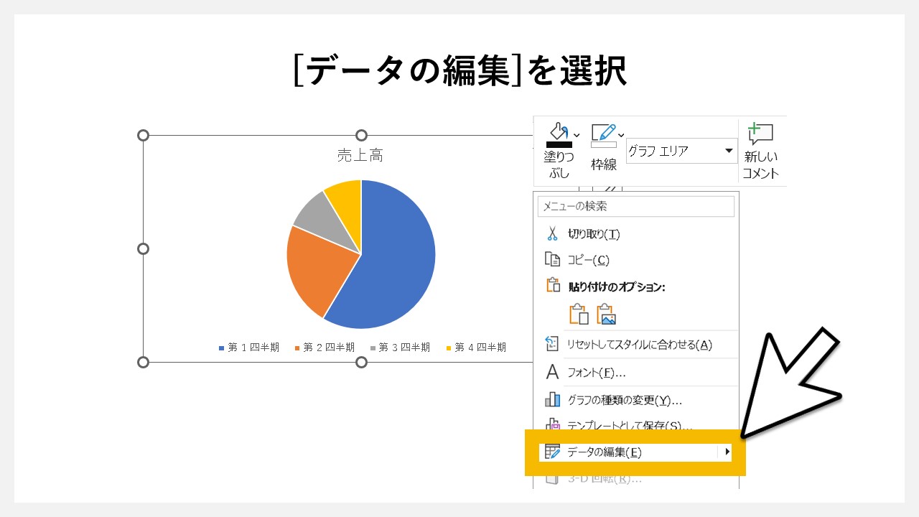Click リセットしてスタイルに合わせる
Screen dimensions: 919x517
pos(639,344)
